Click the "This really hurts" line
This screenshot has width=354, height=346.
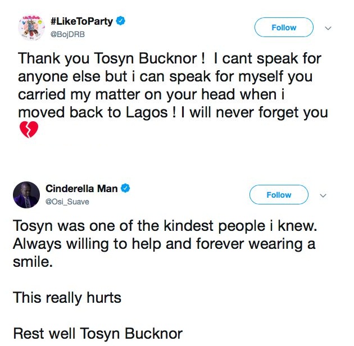point(67,297)
